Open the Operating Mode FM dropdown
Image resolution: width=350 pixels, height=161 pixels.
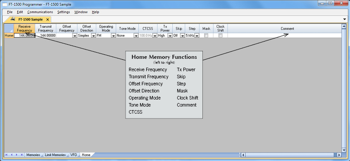pyautogui.click(x=114, y=35)
